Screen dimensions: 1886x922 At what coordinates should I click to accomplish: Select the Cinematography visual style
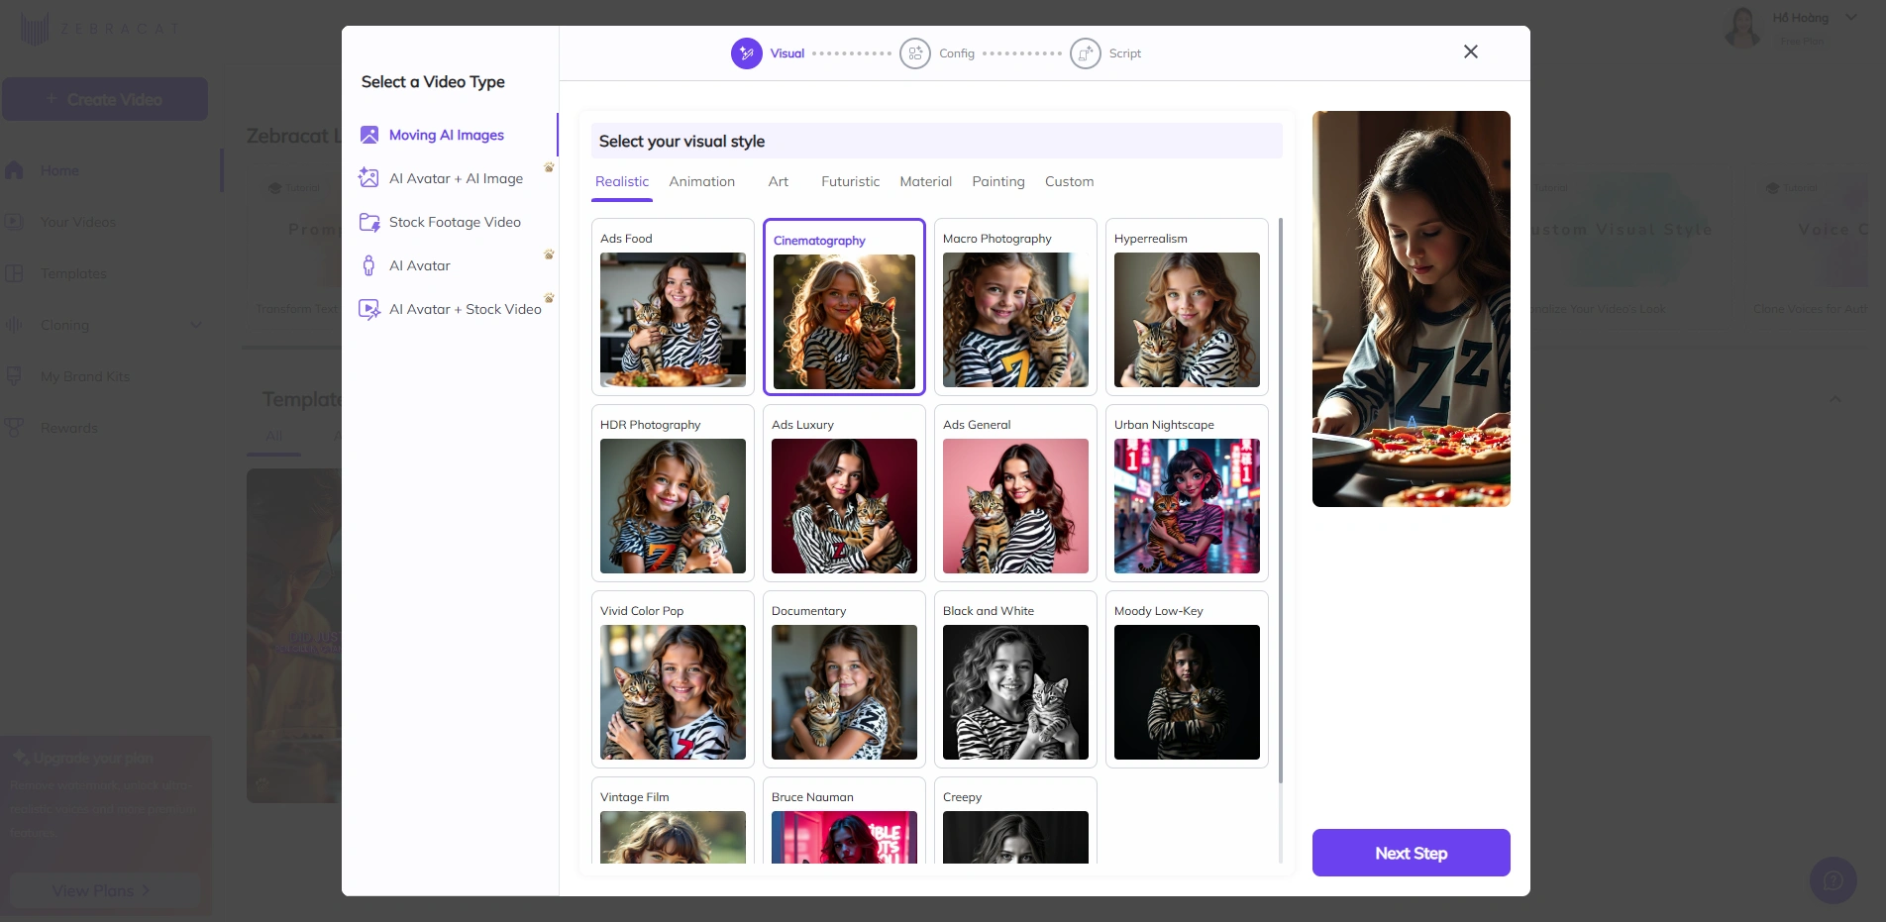[844, 307]
